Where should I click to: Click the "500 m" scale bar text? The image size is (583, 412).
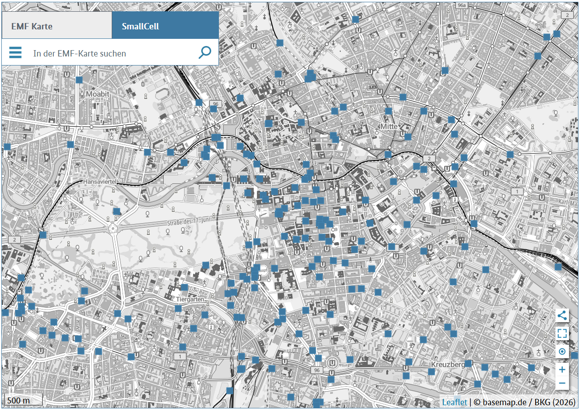(19, 401)
